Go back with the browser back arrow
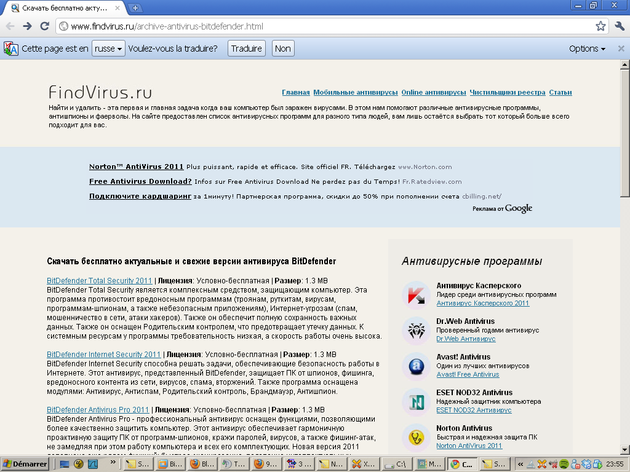The height and width of the screenshot is (472, 630). (10, 26)
